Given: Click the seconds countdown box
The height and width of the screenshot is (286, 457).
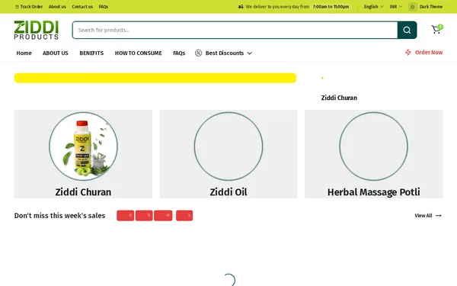Looking at the screenshot, I should click(x=184, y=215).
